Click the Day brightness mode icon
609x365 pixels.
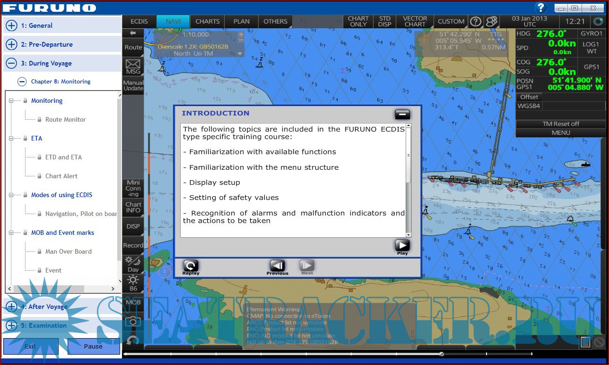(x=133, y=263)
